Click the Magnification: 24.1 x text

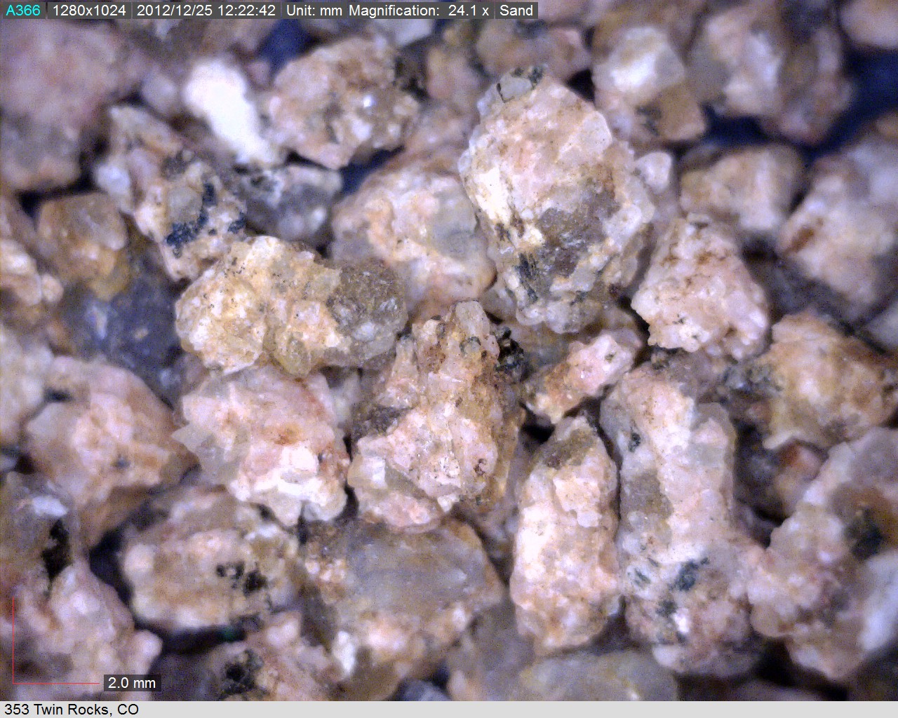tap(419, 11)
